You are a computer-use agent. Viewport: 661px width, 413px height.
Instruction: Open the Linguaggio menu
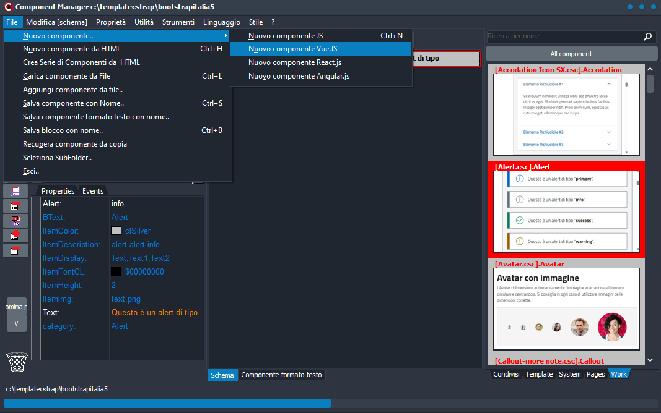point(221,22)
